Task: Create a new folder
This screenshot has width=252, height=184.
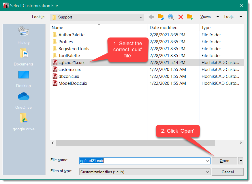Action: 190,17
